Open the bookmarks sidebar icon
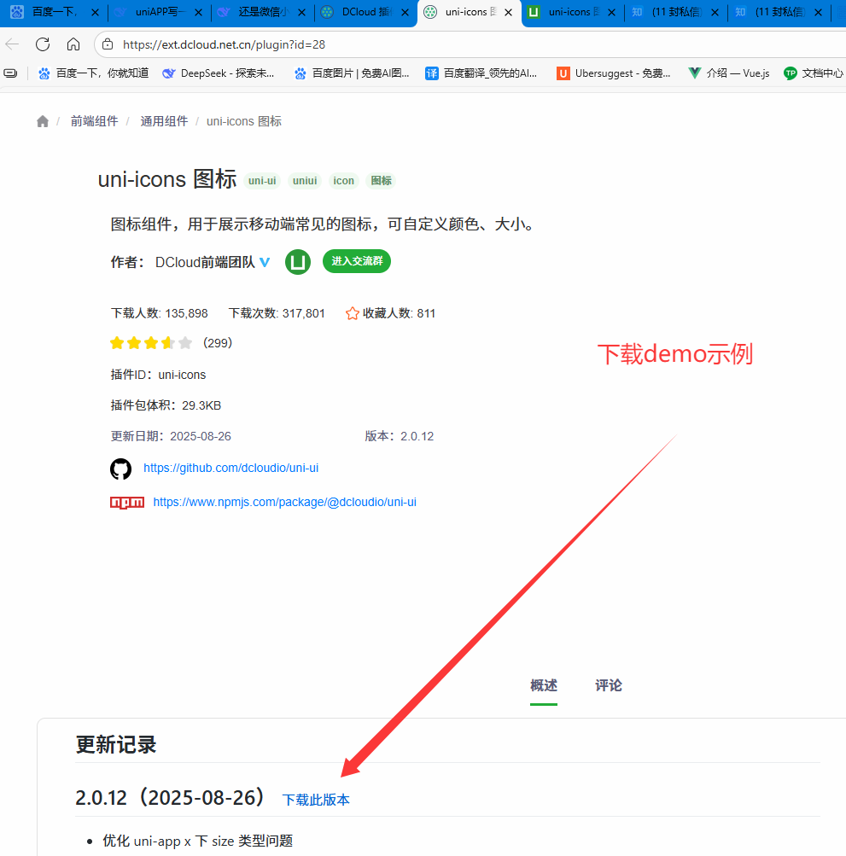 (x=10, y=73)
